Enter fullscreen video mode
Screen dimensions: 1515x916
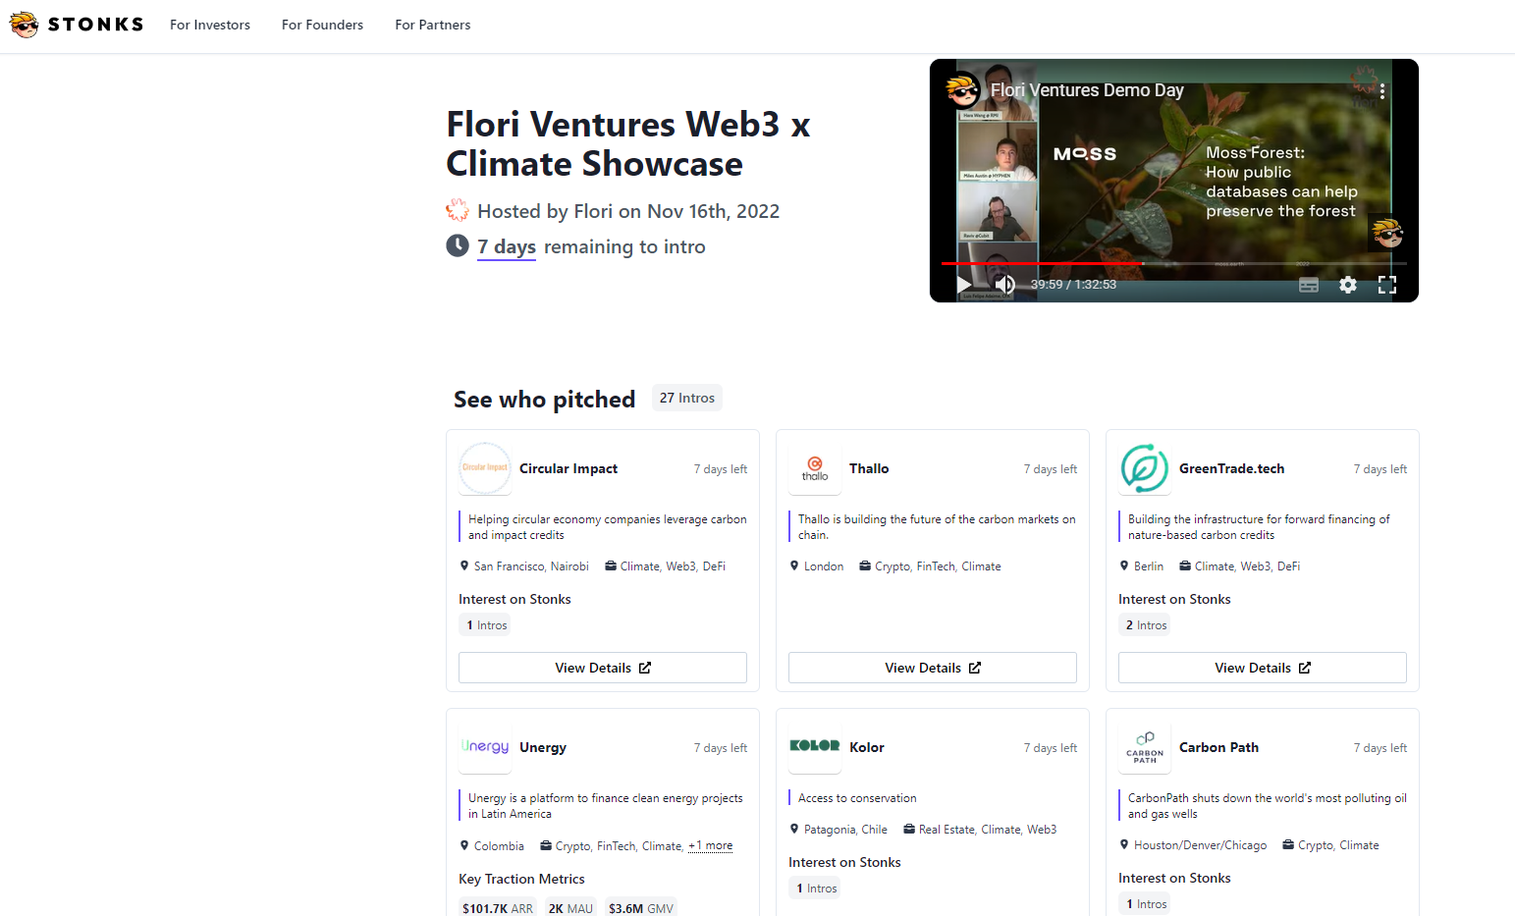pos(1386,285)
